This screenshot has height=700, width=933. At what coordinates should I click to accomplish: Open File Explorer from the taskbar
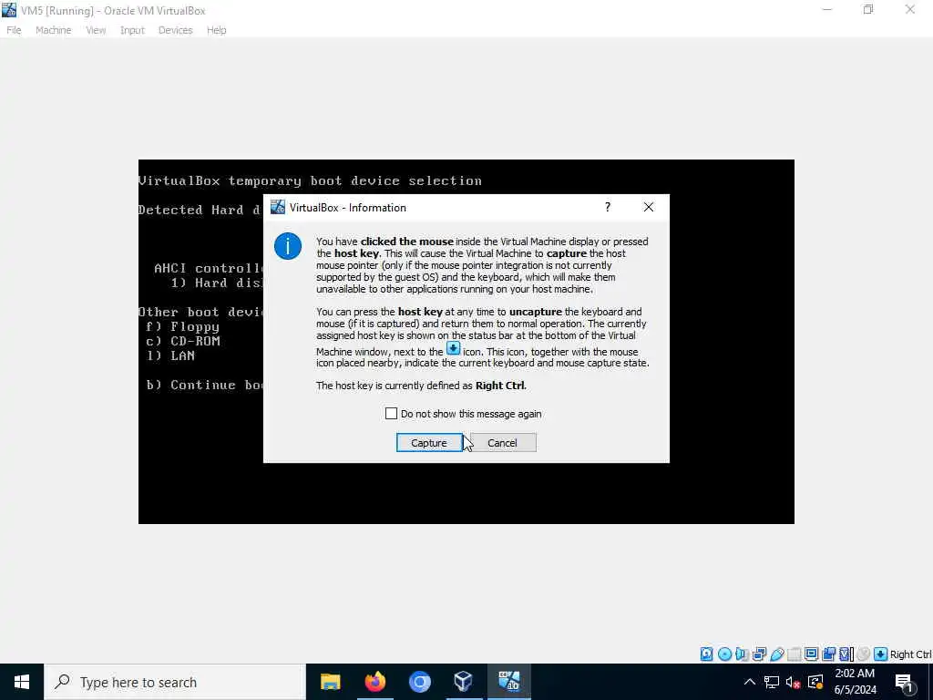pos(330,682)
